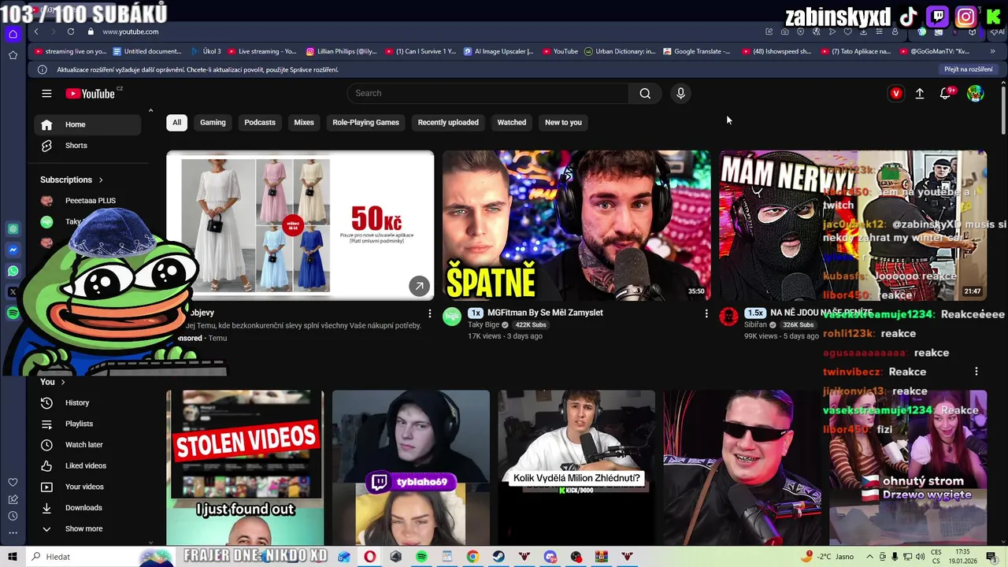Open Chrome from the Windows taskbar
This screenshot has height=567, width=1008.
coord(472,557)
